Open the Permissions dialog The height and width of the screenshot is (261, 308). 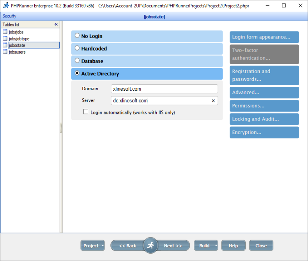pos(264,106)
